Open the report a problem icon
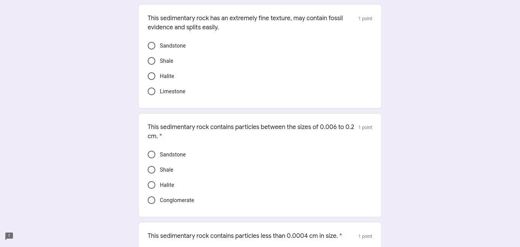This screenshot has height=247, width=520. (9, 236)
